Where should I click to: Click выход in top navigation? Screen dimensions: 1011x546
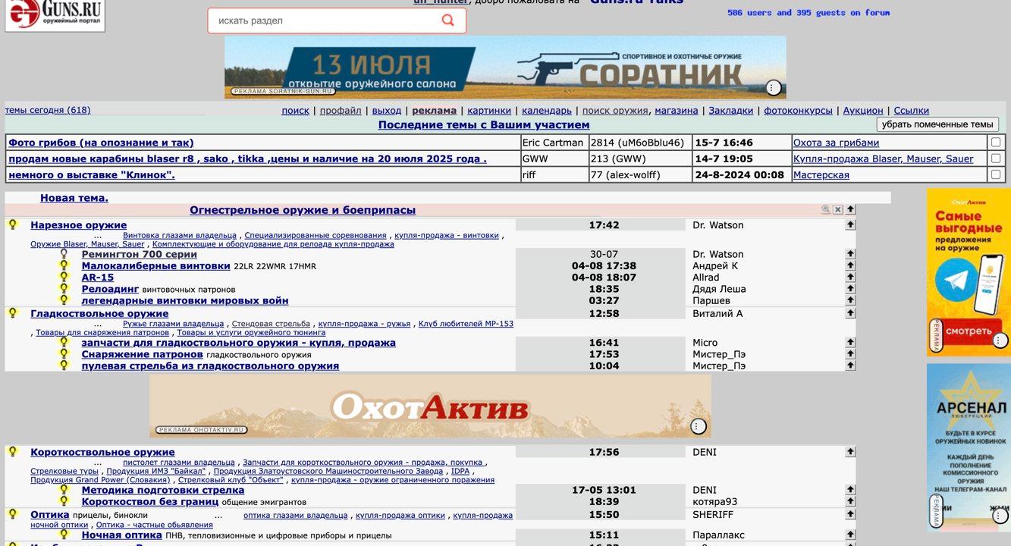(387, 111)
